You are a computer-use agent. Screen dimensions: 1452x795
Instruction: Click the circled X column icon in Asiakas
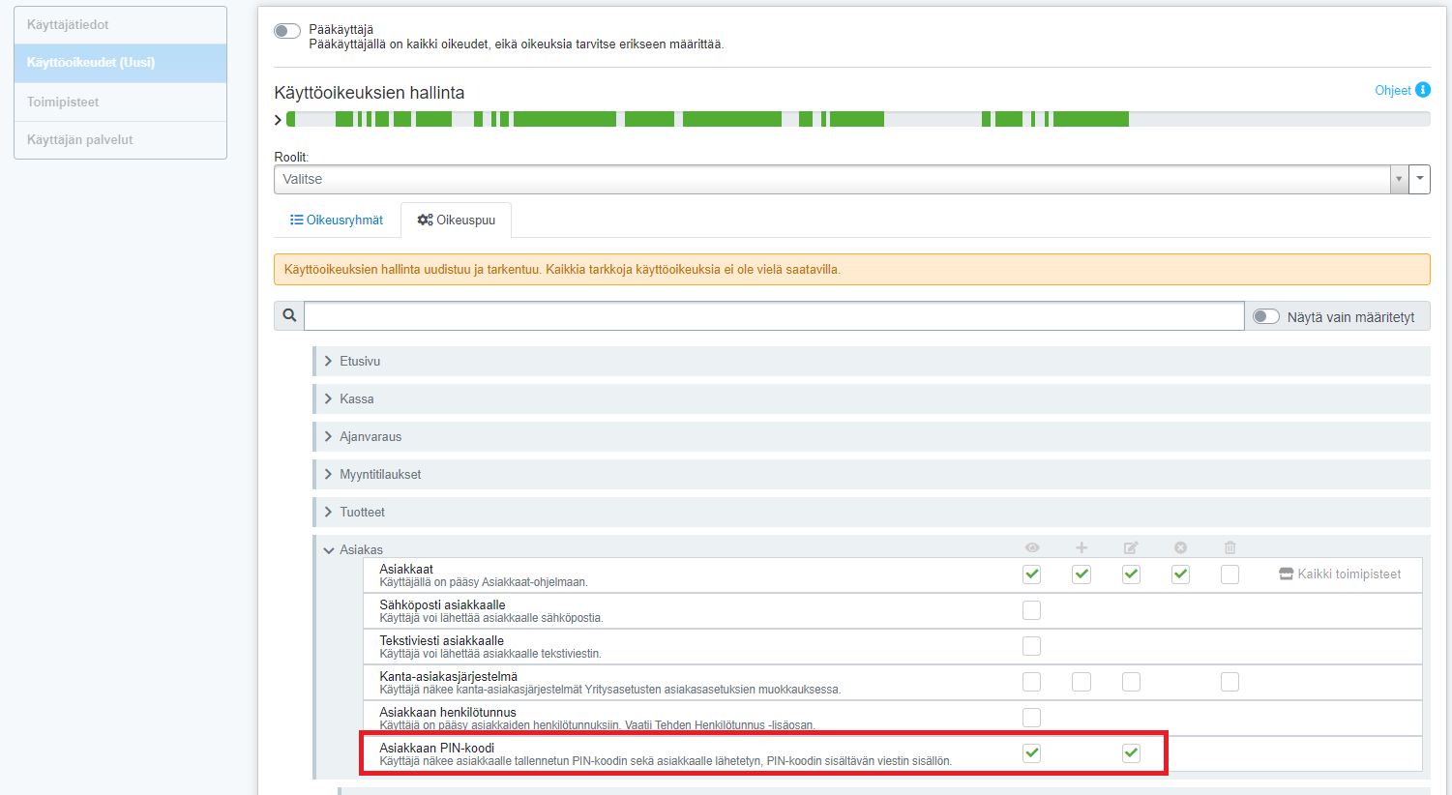point(1180,547)
